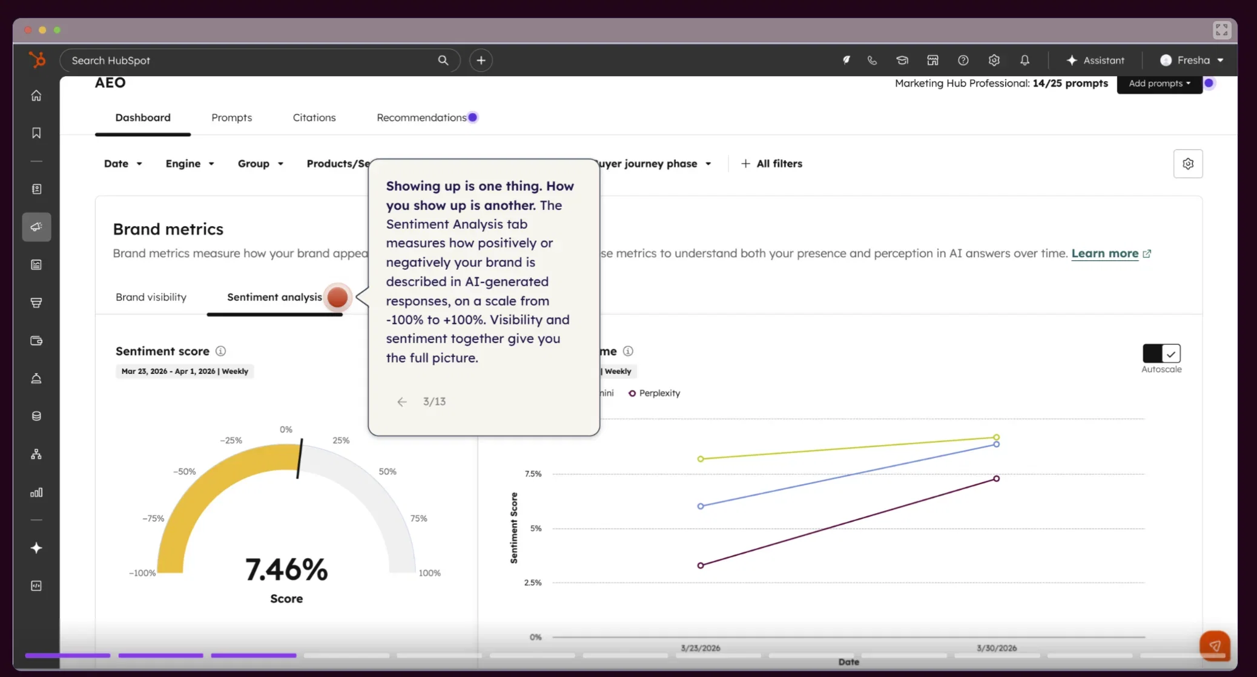This screenshot has height=677, width=1257.
Task: Toggle the Autoscale switch
Action: tap(1161, 353)
